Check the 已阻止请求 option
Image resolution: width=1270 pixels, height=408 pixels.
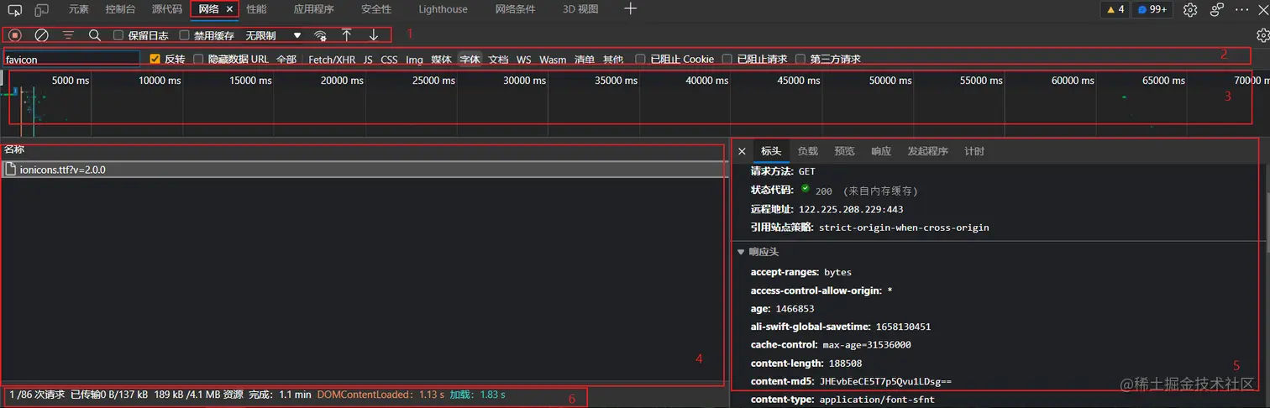coord(727,59)
